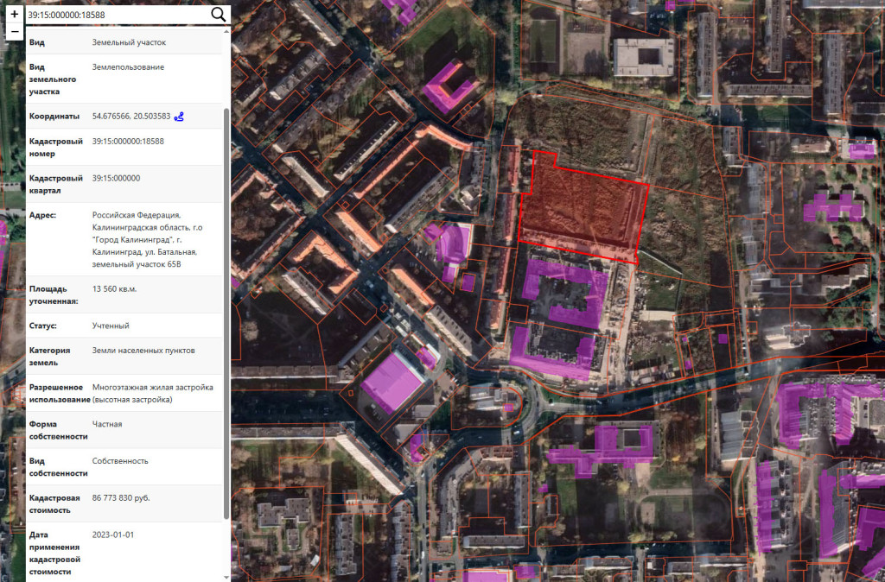The height and width of the screenshot is (582, 885).
Task: Click the cadastral value 86 773 830 руб.
Action: point(121,497)
